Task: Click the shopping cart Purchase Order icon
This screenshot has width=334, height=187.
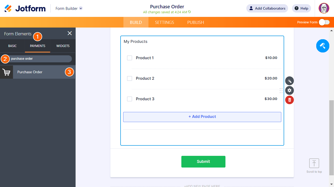Action: 7,72
